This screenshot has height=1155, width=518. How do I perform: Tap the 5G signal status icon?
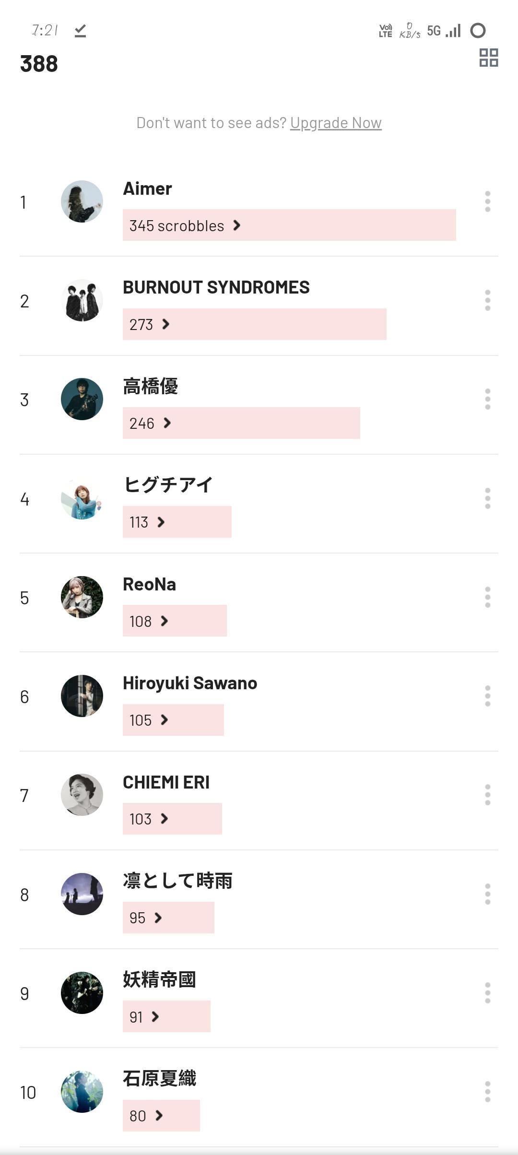click(434, 31)
